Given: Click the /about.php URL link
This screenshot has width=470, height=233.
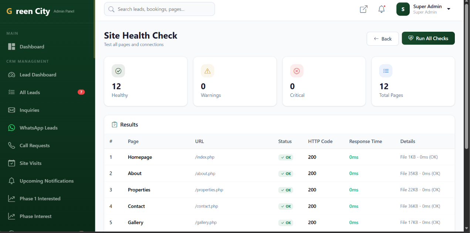Looking at the screenshot, I should coord(205,173).
